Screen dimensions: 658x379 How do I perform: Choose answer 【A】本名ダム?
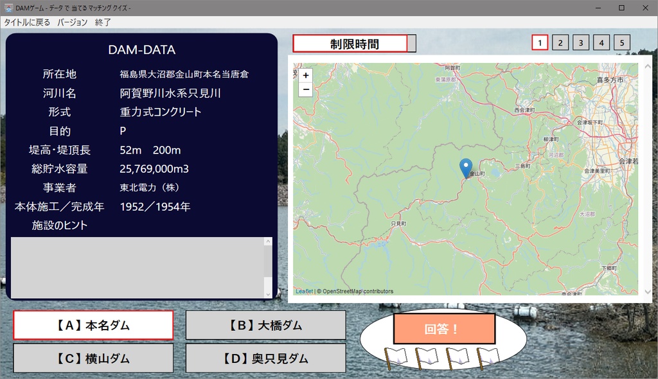[x=93, y=326]
